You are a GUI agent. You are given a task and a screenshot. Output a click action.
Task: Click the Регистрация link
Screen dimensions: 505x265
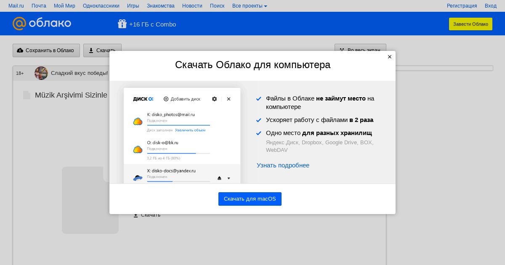click(462, 6)
